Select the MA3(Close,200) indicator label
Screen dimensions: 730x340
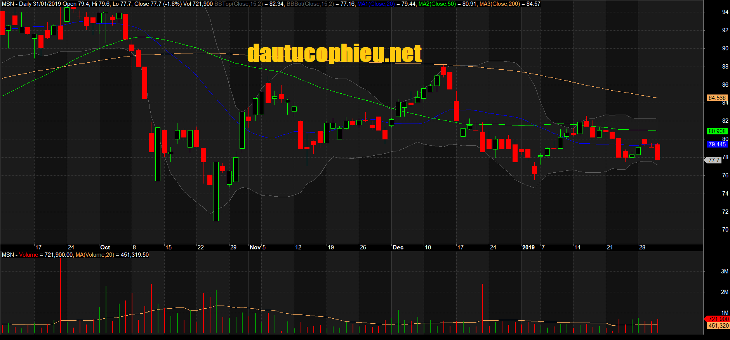[x=499, y=4]
